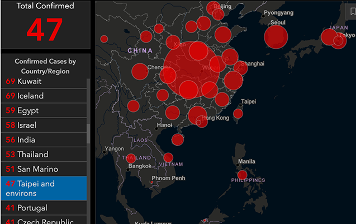Select Kuwait in the country list
The width and height of the screenshot is (356, 224).
(44, 82)
